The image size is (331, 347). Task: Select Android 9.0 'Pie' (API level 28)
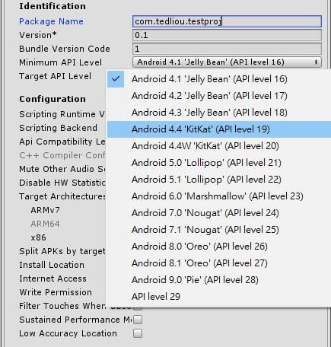pyautogui.click(x=219, y=280)
